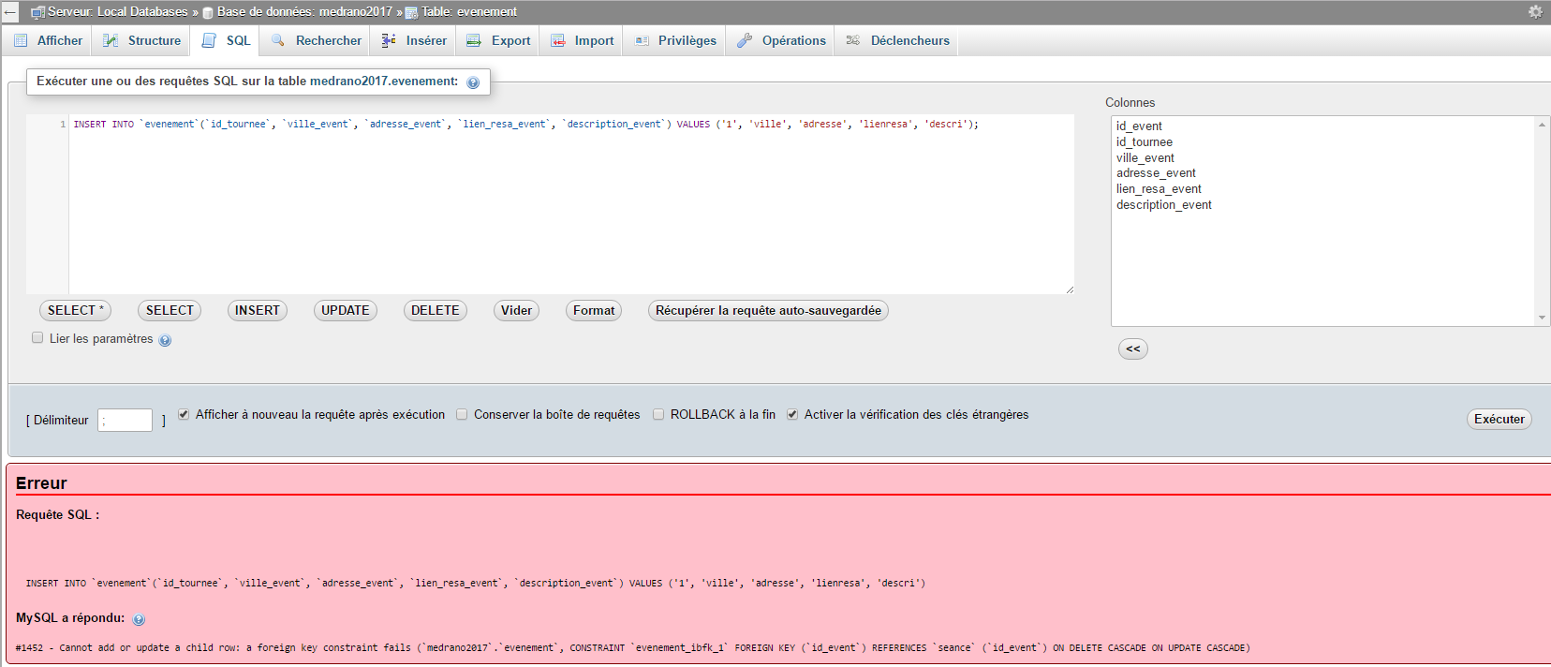Open help icon next to query title
Viewport: 1551px width, 667px height.
473,82
